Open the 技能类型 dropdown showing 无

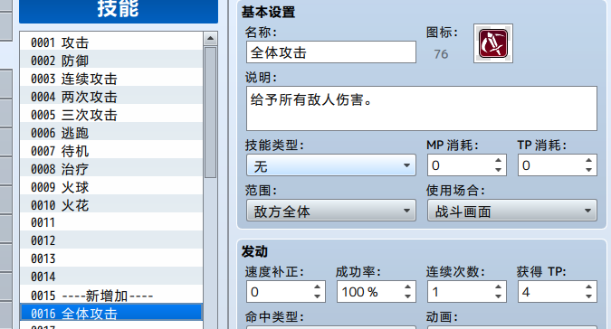[331, 165]
